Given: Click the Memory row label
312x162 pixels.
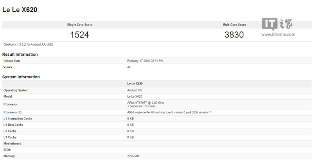Looking at the screenshot, I should [x=9, y=156].
